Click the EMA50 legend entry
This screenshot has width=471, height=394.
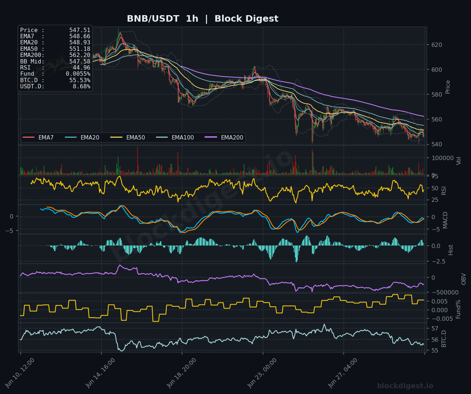[x=128, y=137]
